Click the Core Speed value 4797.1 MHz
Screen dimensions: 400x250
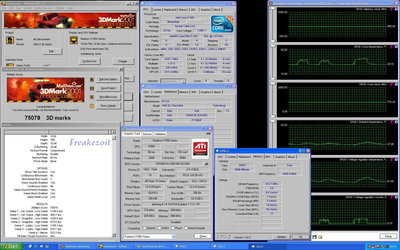[171, 59]
